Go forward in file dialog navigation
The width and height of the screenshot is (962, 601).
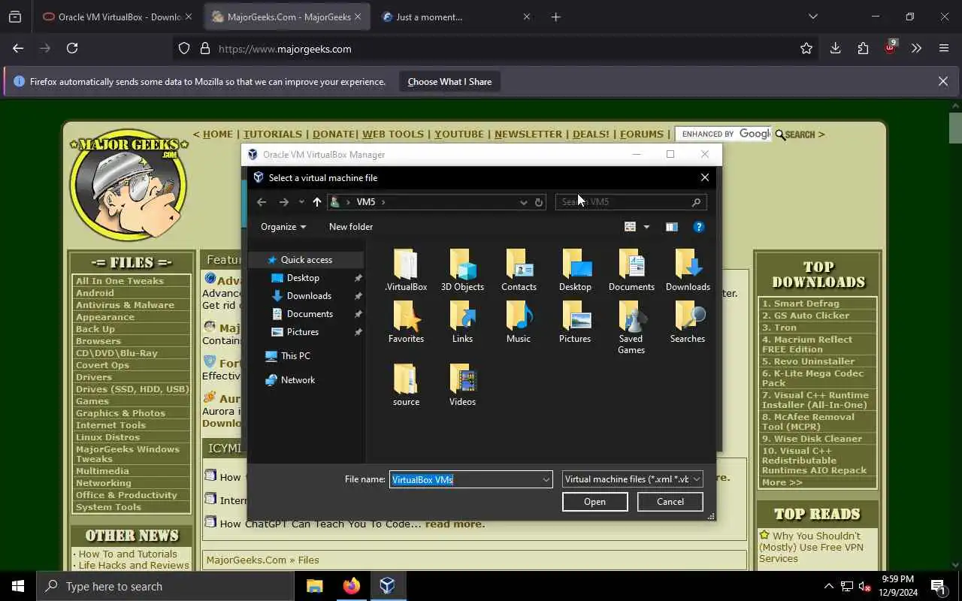[283, 202]
